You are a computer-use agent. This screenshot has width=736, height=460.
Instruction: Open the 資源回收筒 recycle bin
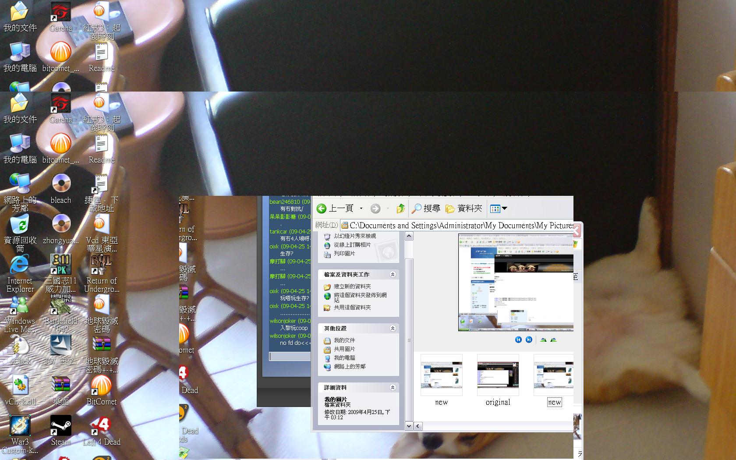pyautogui.click(x=20, y=233)
